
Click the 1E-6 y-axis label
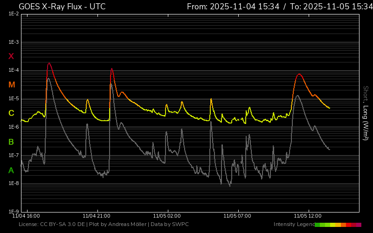[x=14, y=127]
